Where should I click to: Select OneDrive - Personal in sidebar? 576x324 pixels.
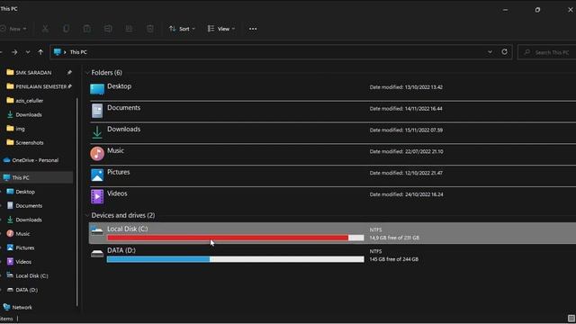tap(35, 160)
